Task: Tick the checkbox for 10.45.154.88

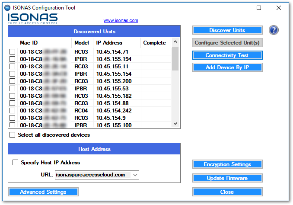Action: point(13,103)
